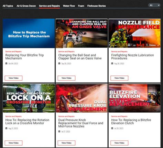Open the Dual Pressure Knob Replacement thumbnail

[x=81, y=98]
